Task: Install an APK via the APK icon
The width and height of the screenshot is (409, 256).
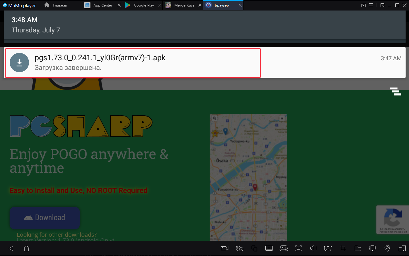Action: pos(328,248)
